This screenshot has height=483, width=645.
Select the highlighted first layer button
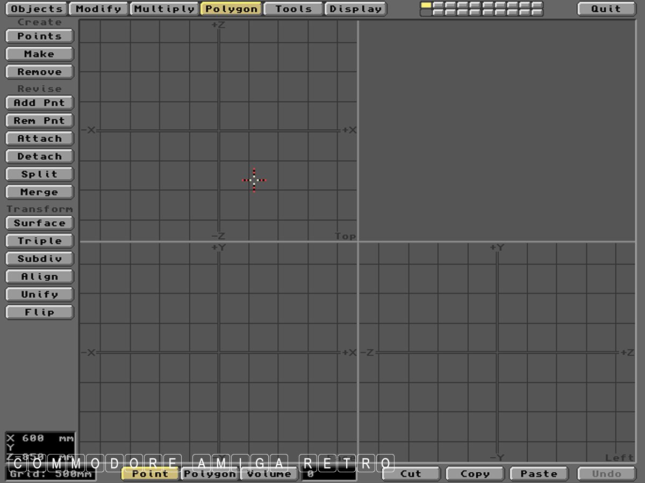point(426,5)
